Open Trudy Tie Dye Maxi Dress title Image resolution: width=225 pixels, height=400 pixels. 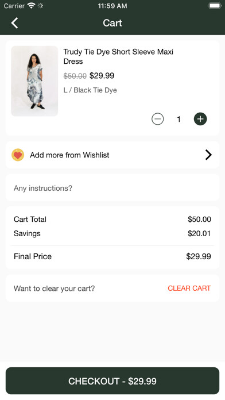click(118, 56)
